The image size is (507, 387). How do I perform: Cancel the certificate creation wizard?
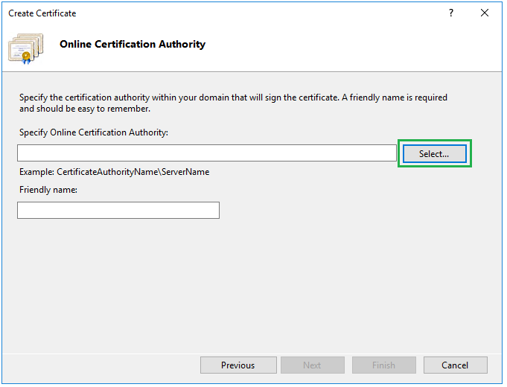(455, 365)
